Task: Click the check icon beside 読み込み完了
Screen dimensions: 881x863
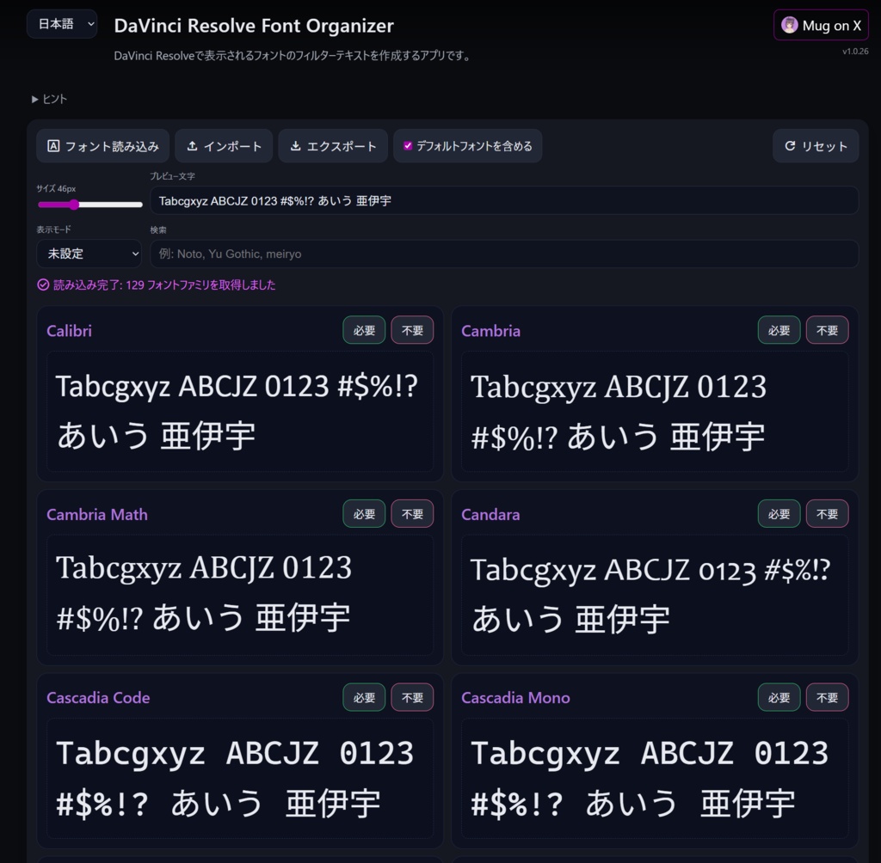Action: [43, 285]
